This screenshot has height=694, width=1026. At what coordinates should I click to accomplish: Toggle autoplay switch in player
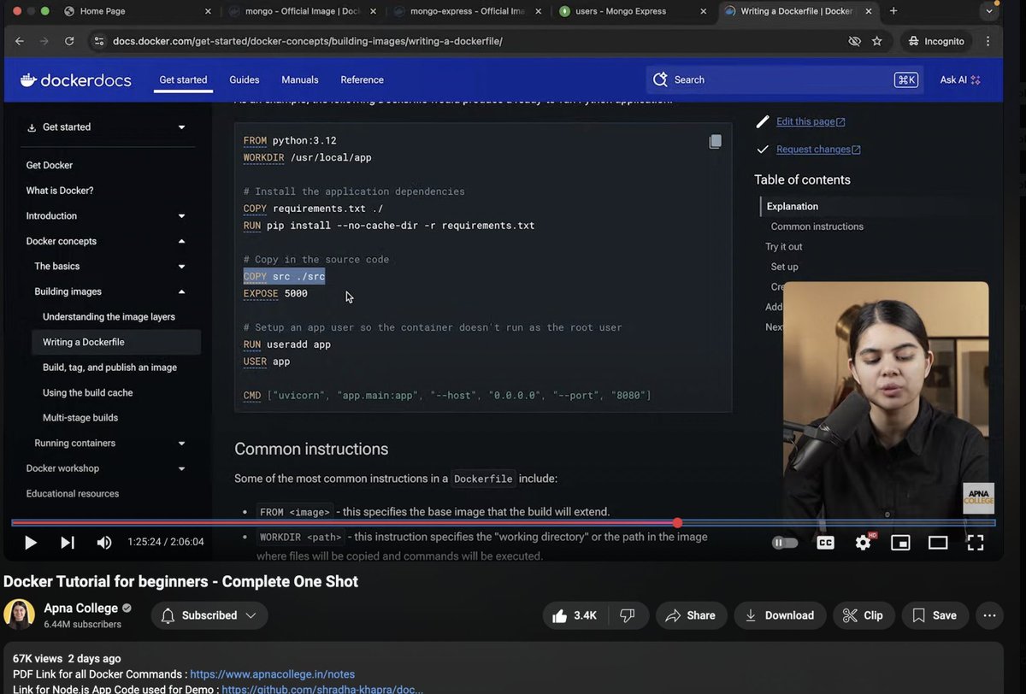tap(784, 543)
